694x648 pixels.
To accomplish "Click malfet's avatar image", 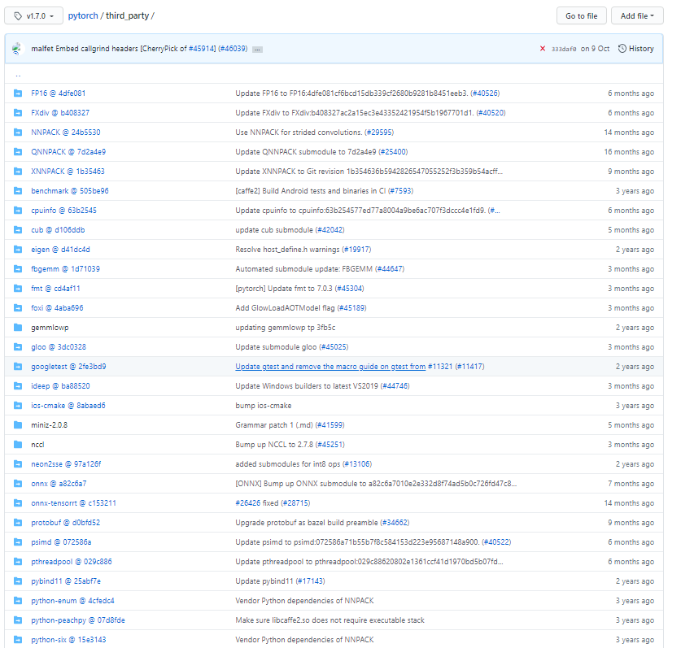I will point(17,49).
